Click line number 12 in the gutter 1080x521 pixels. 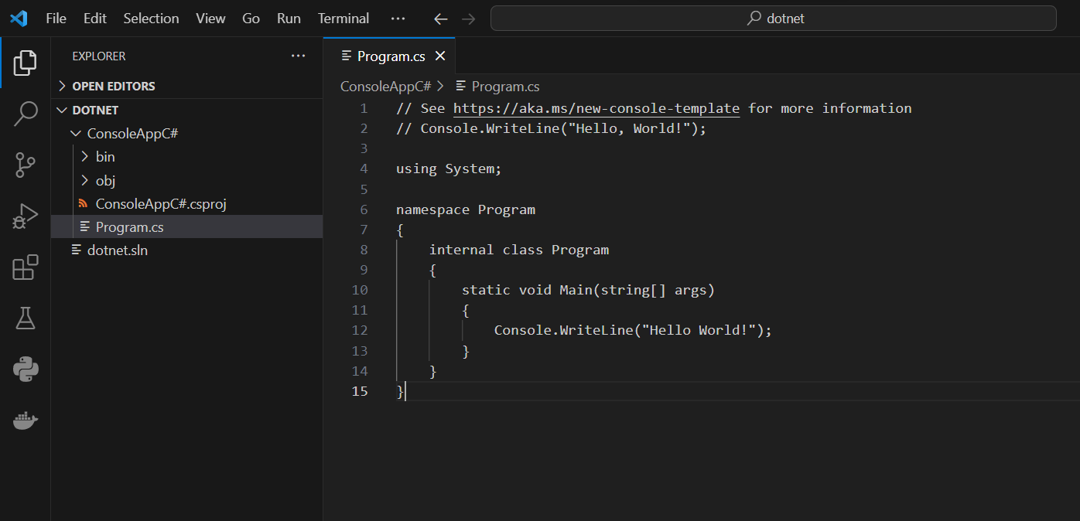[360, 330]
